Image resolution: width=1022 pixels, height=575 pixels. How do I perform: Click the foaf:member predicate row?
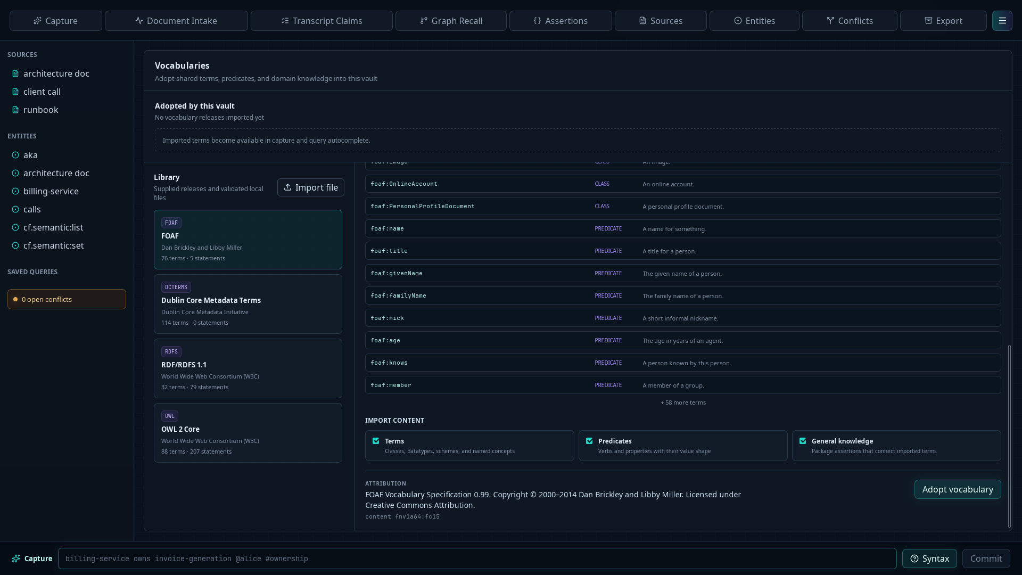(683, 385)
